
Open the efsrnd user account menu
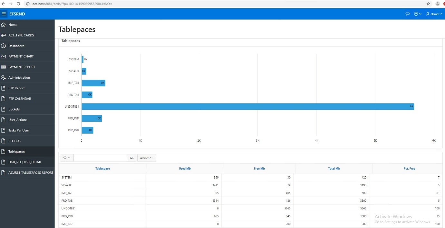[x=434, y=14]
